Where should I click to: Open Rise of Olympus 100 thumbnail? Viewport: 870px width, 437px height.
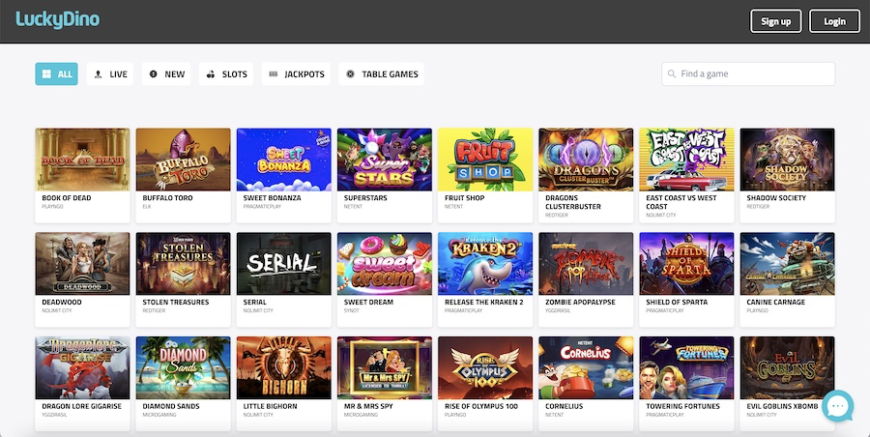[485, 367]
